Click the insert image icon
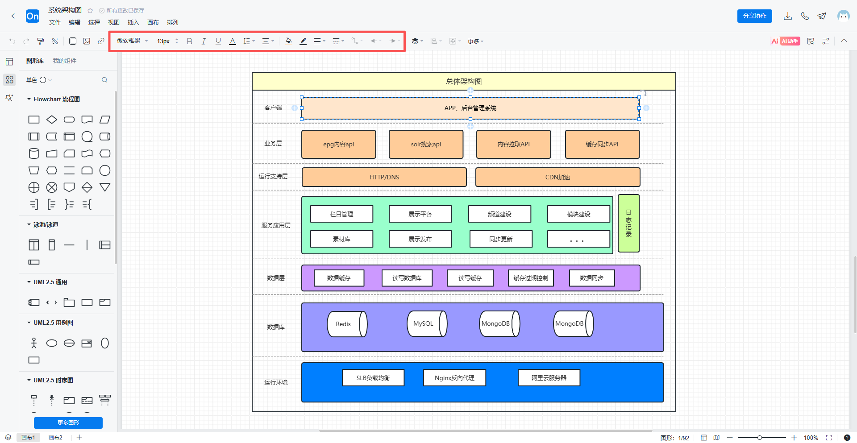Screen dimensions: 857x443 tap(87, 41)
